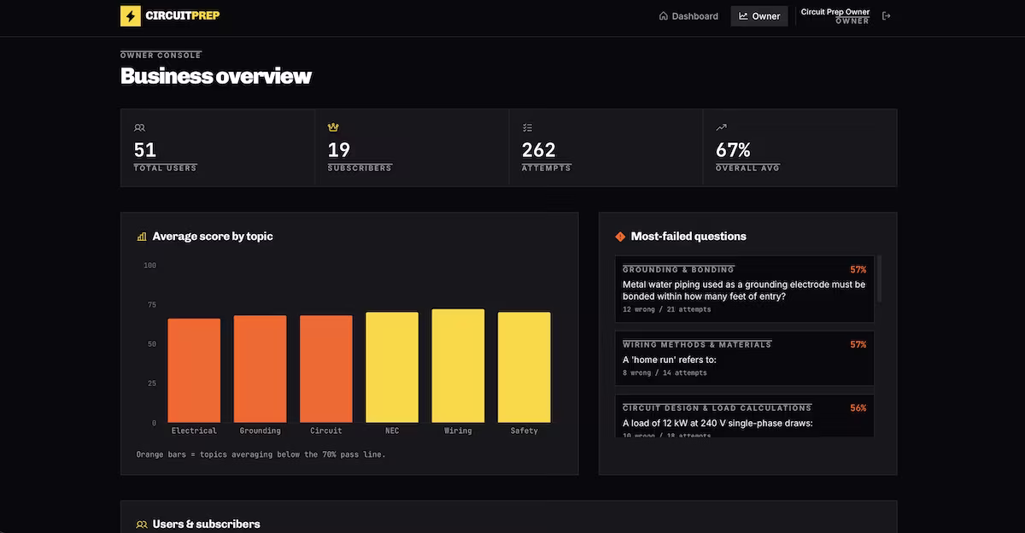Select the Grounding bar in chart
The height and width of the screenshot is (533, 1025).
(260, 369)
